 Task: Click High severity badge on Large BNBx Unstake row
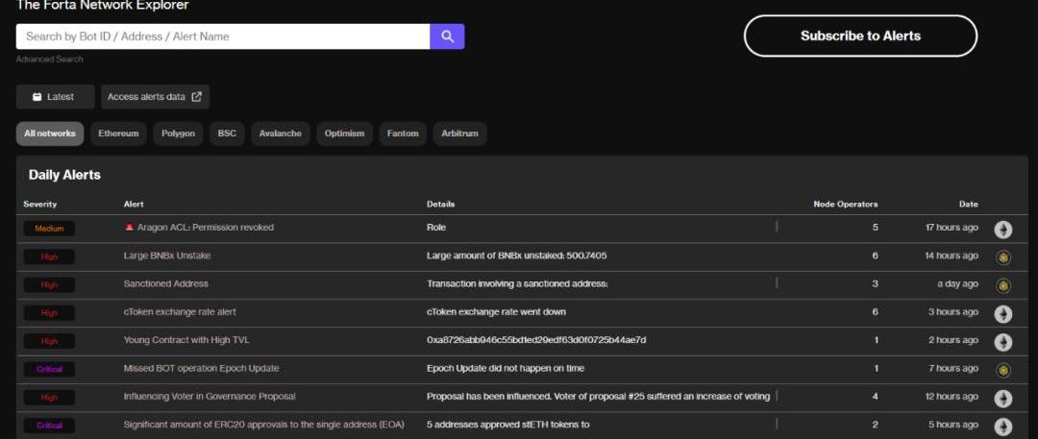pyautogui.click(x=49, y=256)
